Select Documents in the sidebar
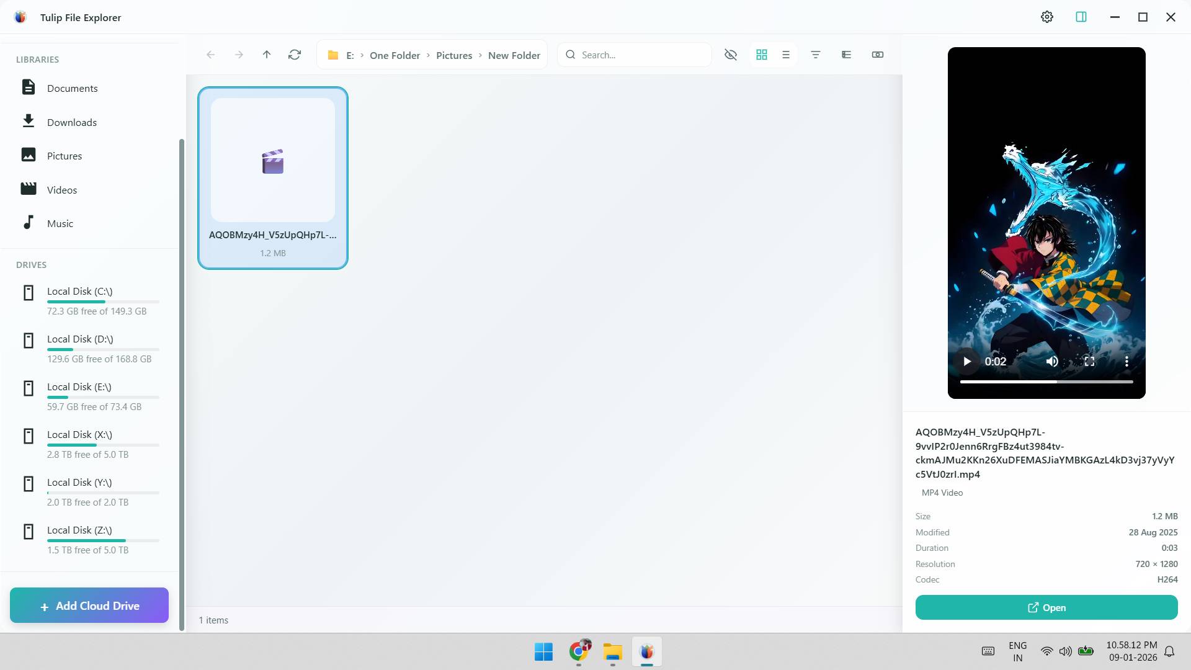The width and height of the screenshot is (1191, 670). coord(73,88)
